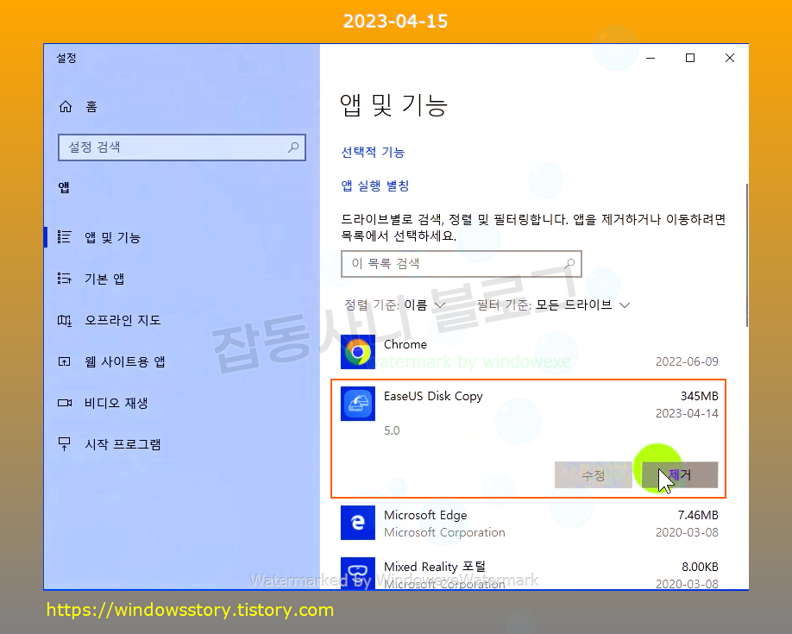Click the '오프라인 지도' map icon
This screenshot has height=634, width=792.
pyautogui.click(x=65, y=320)
